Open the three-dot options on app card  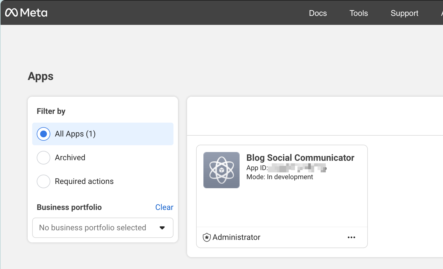pyautogui.click(x=351, y=237)
